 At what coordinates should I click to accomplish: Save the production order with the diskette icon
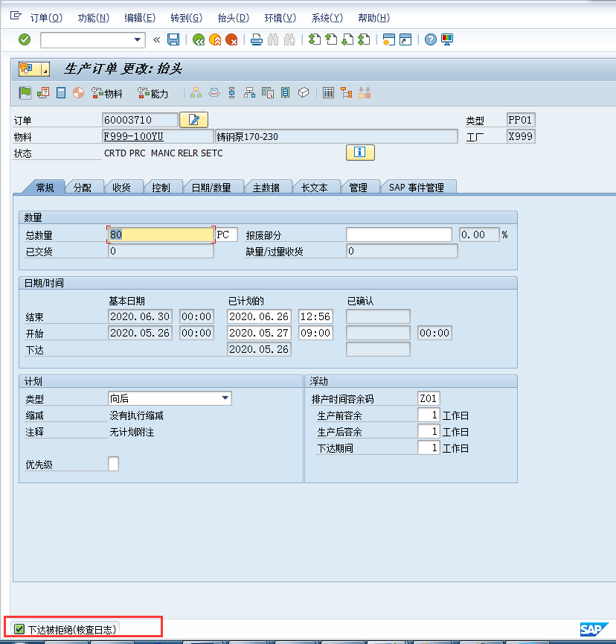[173, 40]
